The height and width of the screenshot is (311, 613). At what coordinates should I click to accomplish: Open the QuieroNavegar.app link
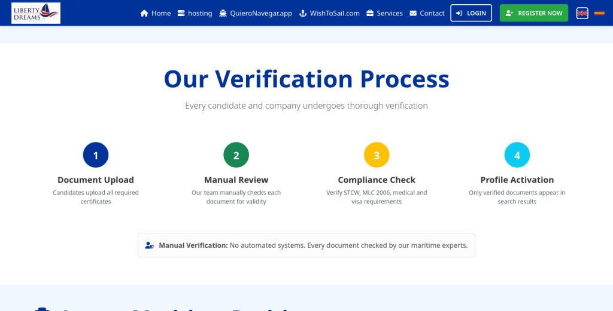pyautogui.click(x=261, y=13)
